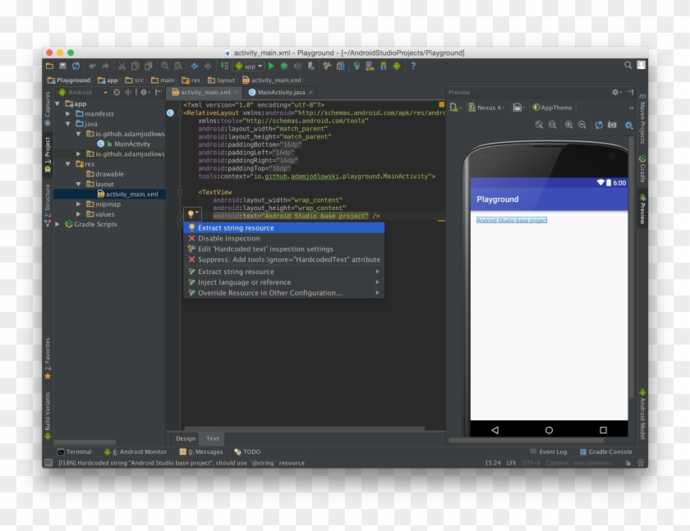Viewport: 690px width, 531px height.
Task: Click the Undo arrow icon
Action: (92, 66)
